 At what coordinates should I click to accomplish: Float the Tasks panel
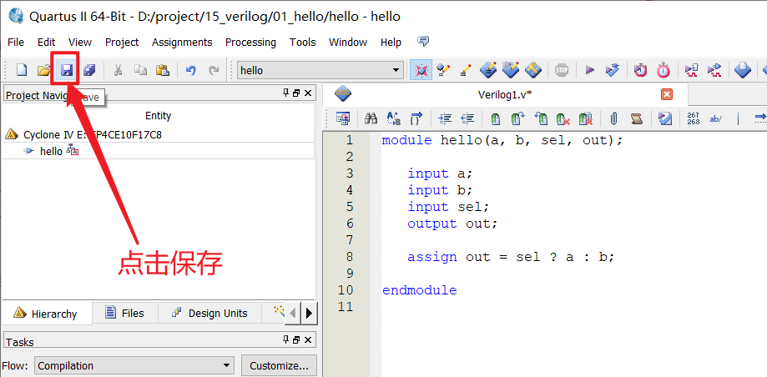tap(296, 339)
